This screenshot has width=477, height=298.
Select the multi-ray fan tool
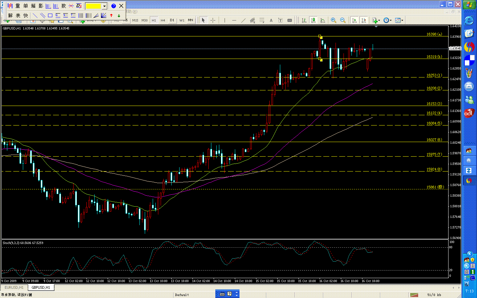coord(104,15)
